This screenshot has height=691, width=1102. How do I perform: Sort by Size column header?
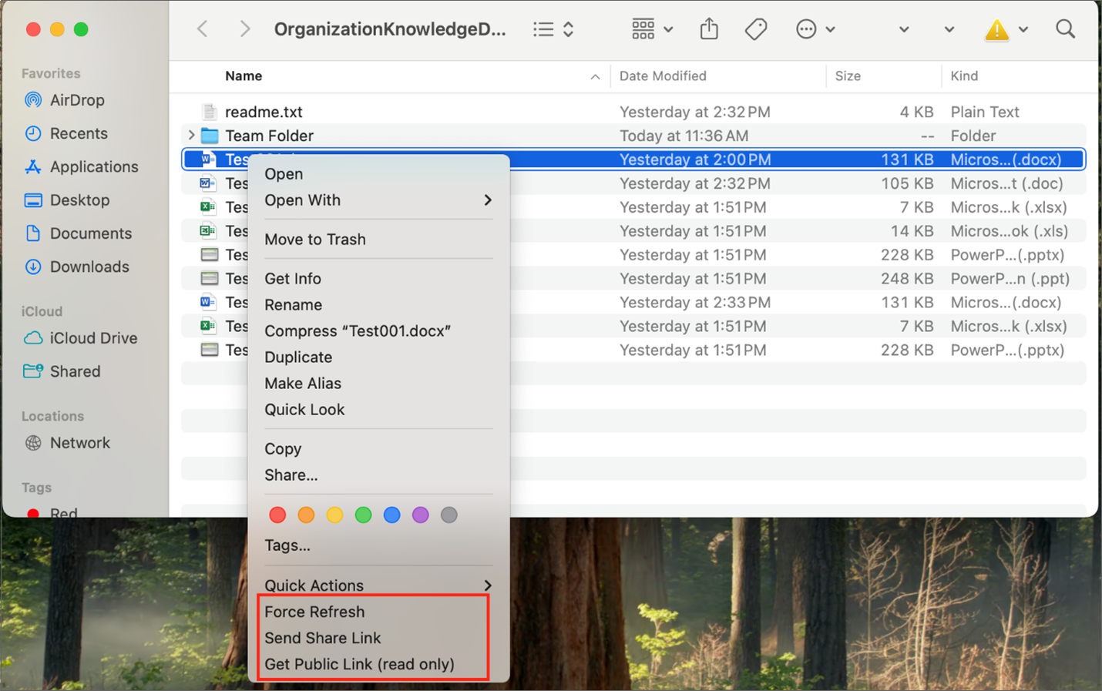(x=848, y=76)
